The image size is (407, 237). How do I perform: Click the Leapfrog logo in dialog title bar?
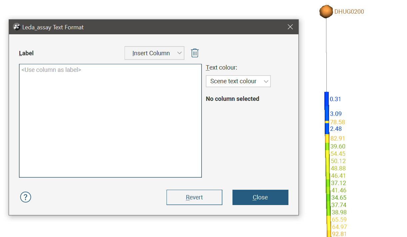[x=17, y=27]
